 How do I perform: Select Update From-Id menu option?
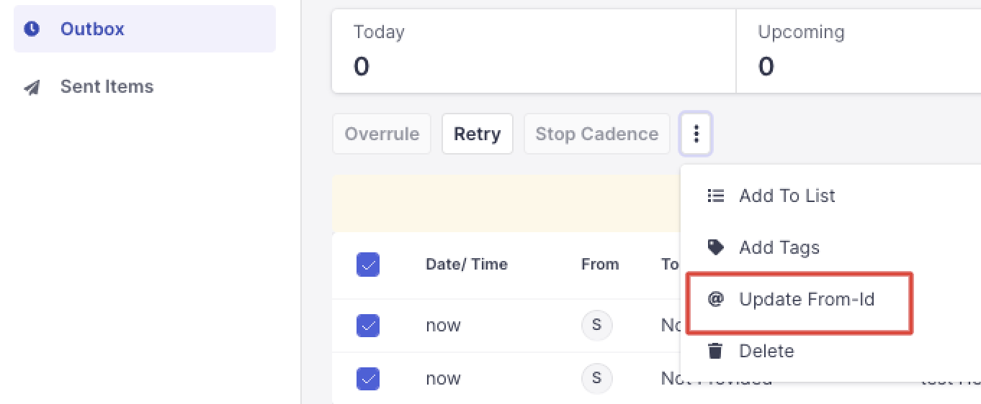[x=806, y=299]
